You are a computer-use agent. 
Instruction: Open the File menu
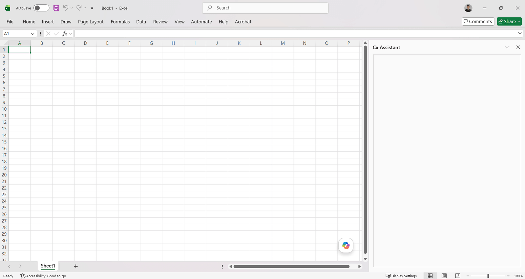[10, 22]
